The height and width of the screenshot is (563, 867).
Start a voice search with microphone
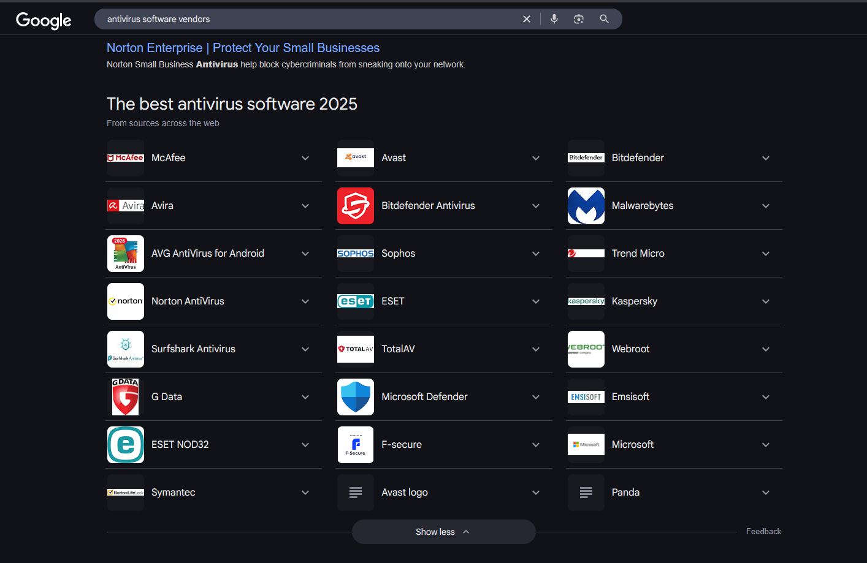554,19
